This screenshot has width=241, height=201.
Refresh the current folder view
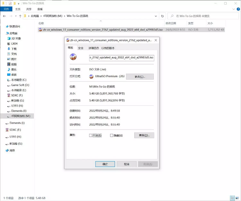pos(162,16)
